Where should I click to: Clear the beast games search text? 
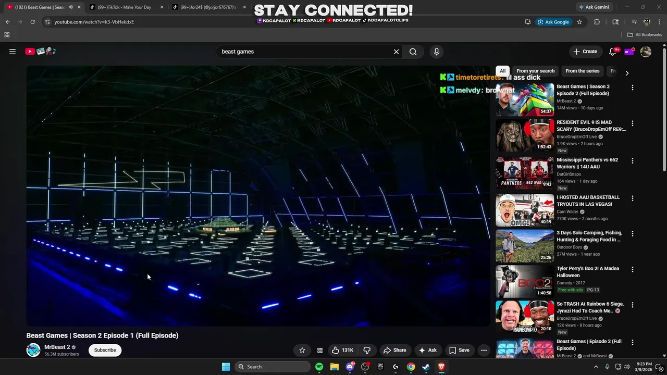pos(396,52)
